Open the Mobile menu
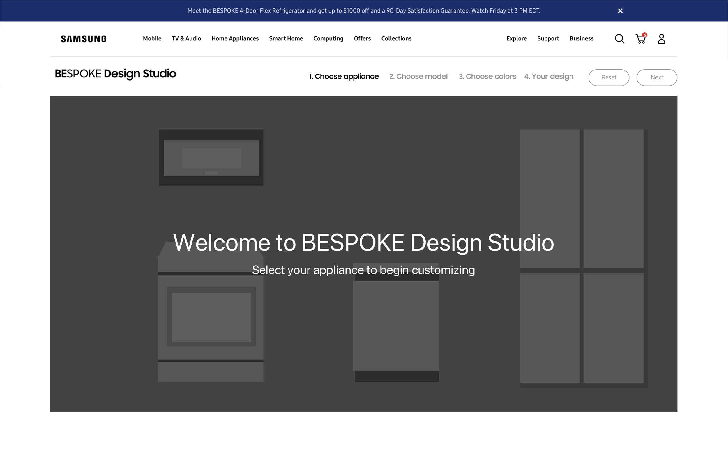Screen dimensions: 728x451 (152, 38)
